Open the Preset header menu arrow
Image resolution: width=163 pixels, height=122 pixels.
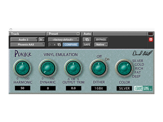pos(78,34)
